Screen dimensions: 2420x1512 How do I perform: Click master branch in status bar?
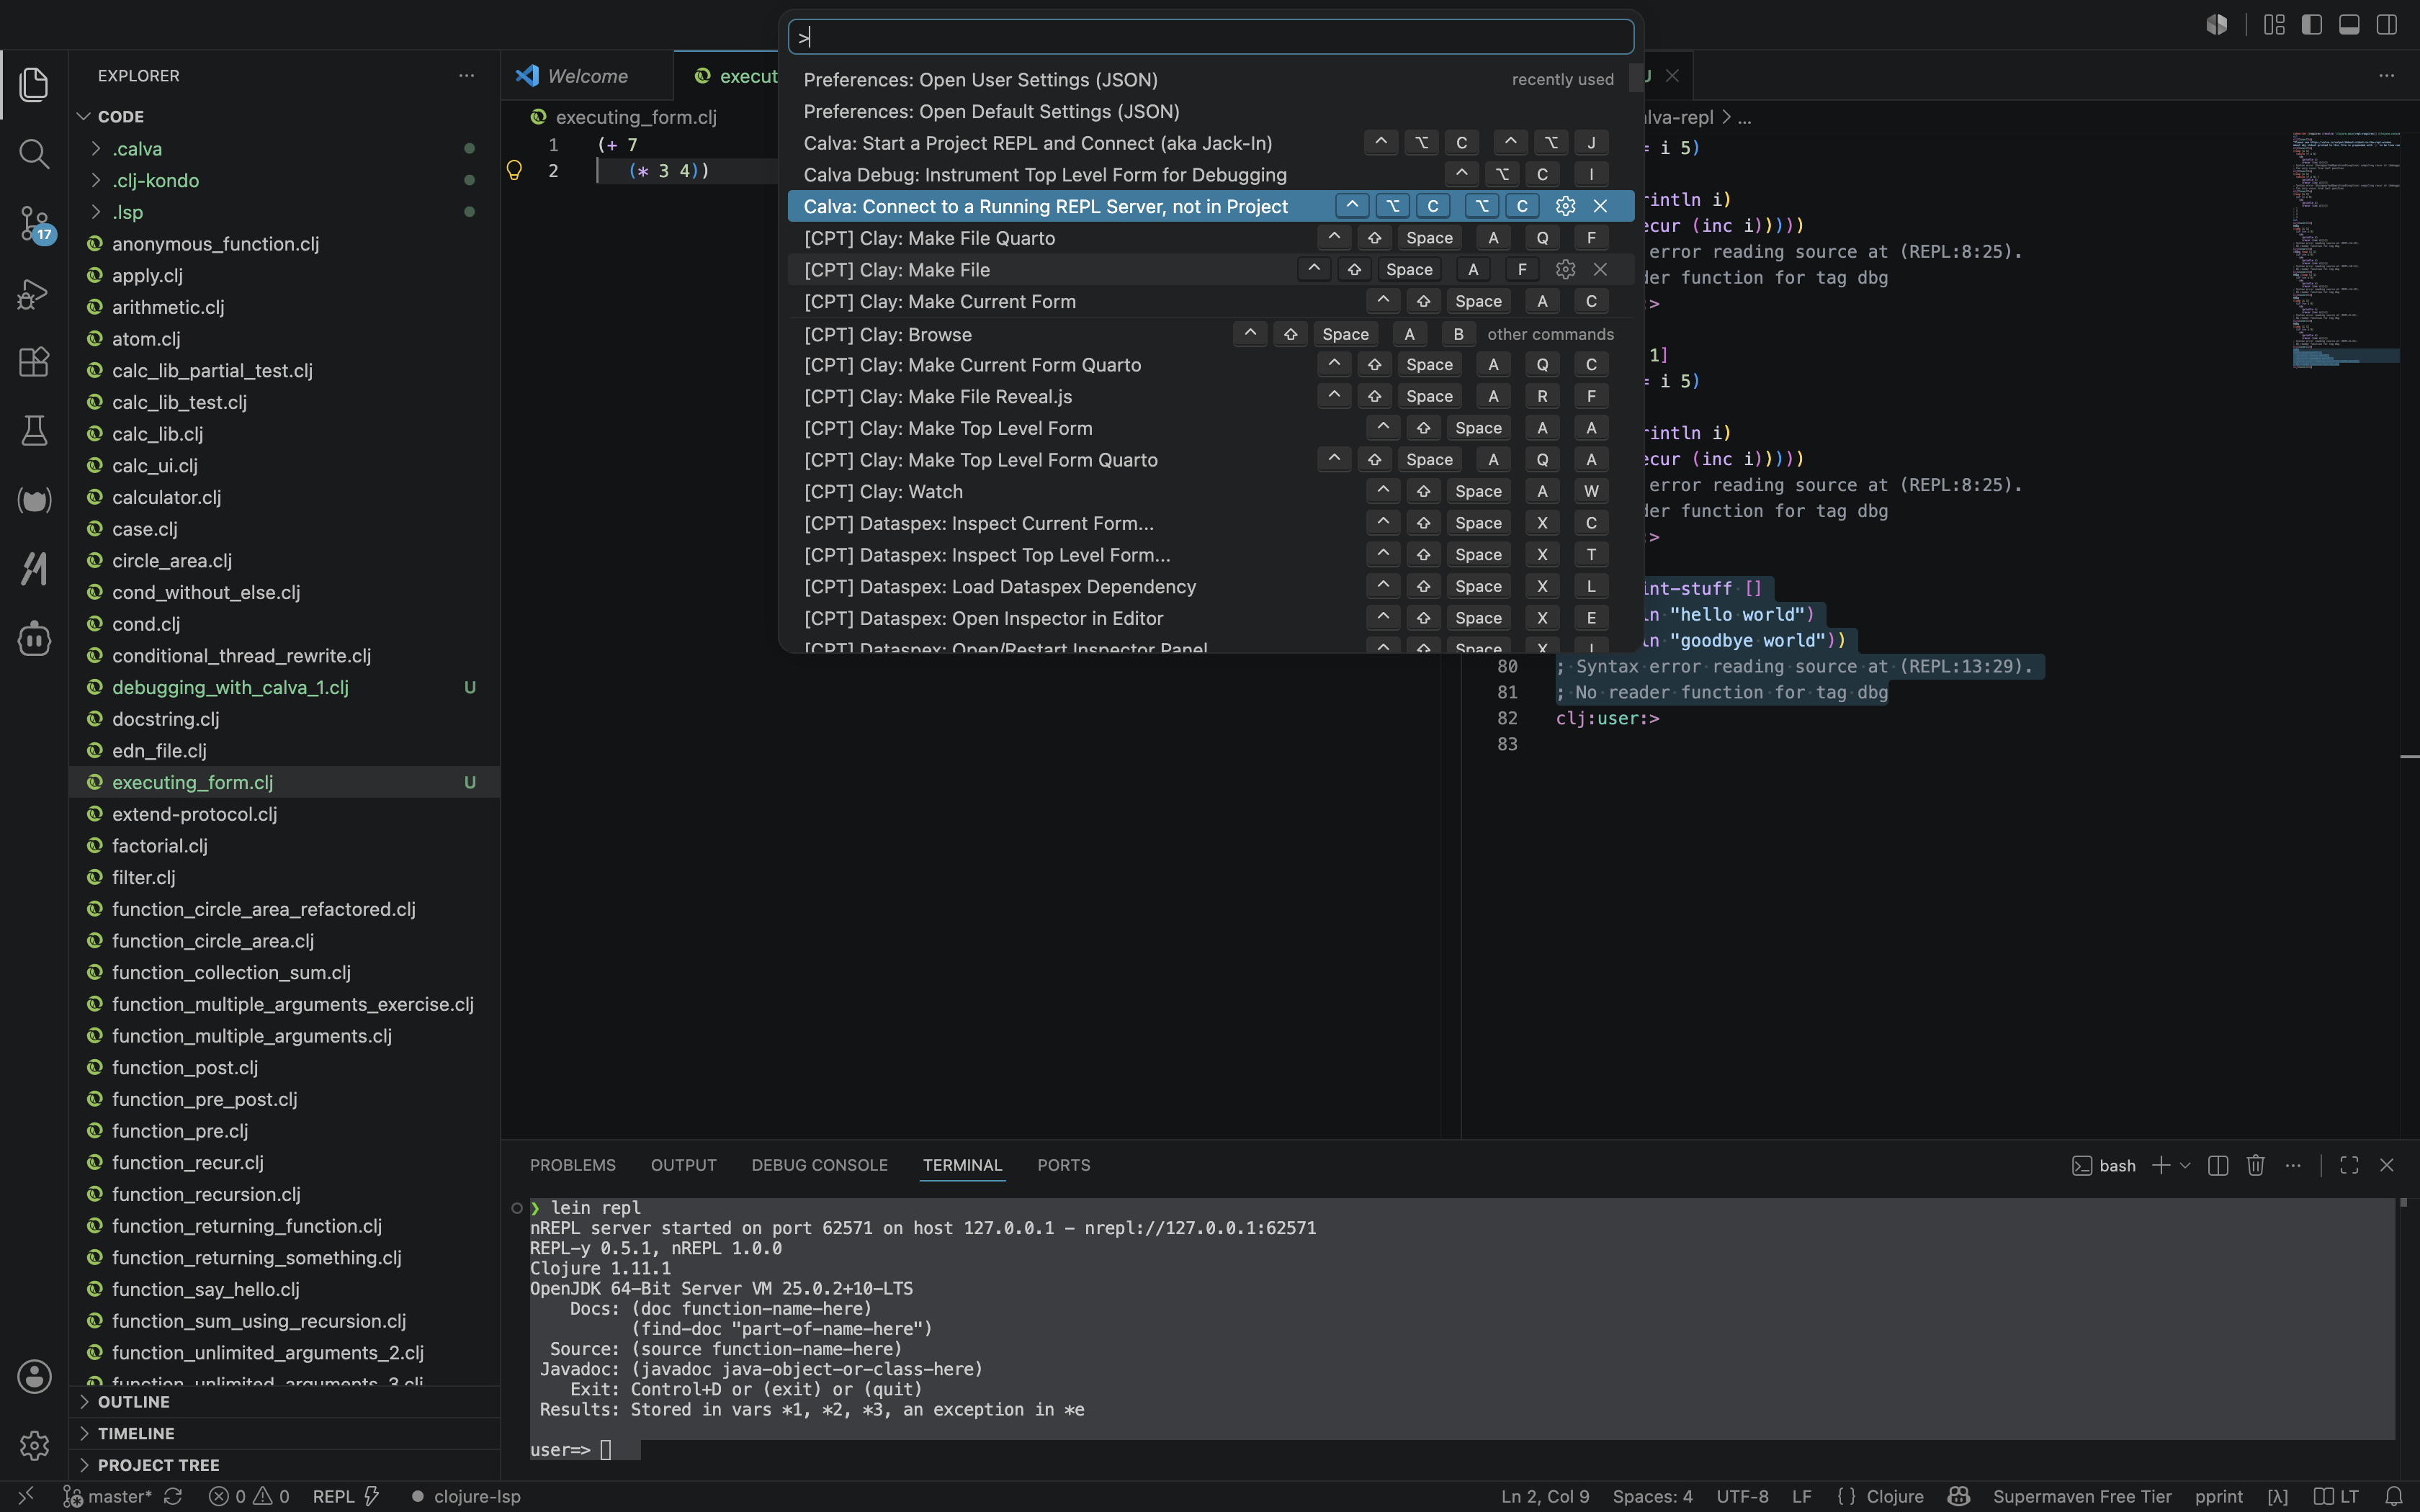coord(107,1496)
